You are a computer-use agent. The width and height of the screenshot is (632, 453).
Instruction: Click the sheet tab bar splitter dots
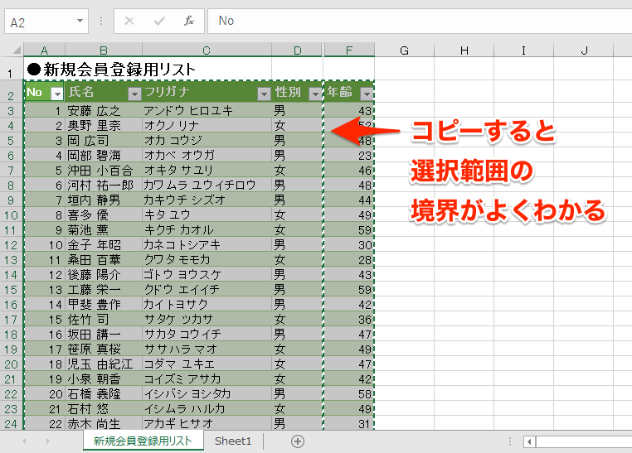510,441
